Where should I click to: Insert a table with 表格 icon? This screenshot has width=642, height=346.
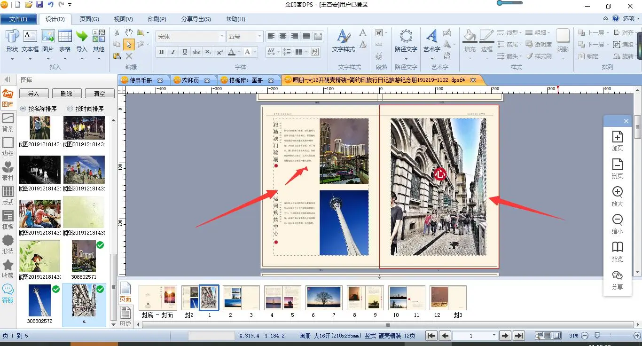pos(65,37)
